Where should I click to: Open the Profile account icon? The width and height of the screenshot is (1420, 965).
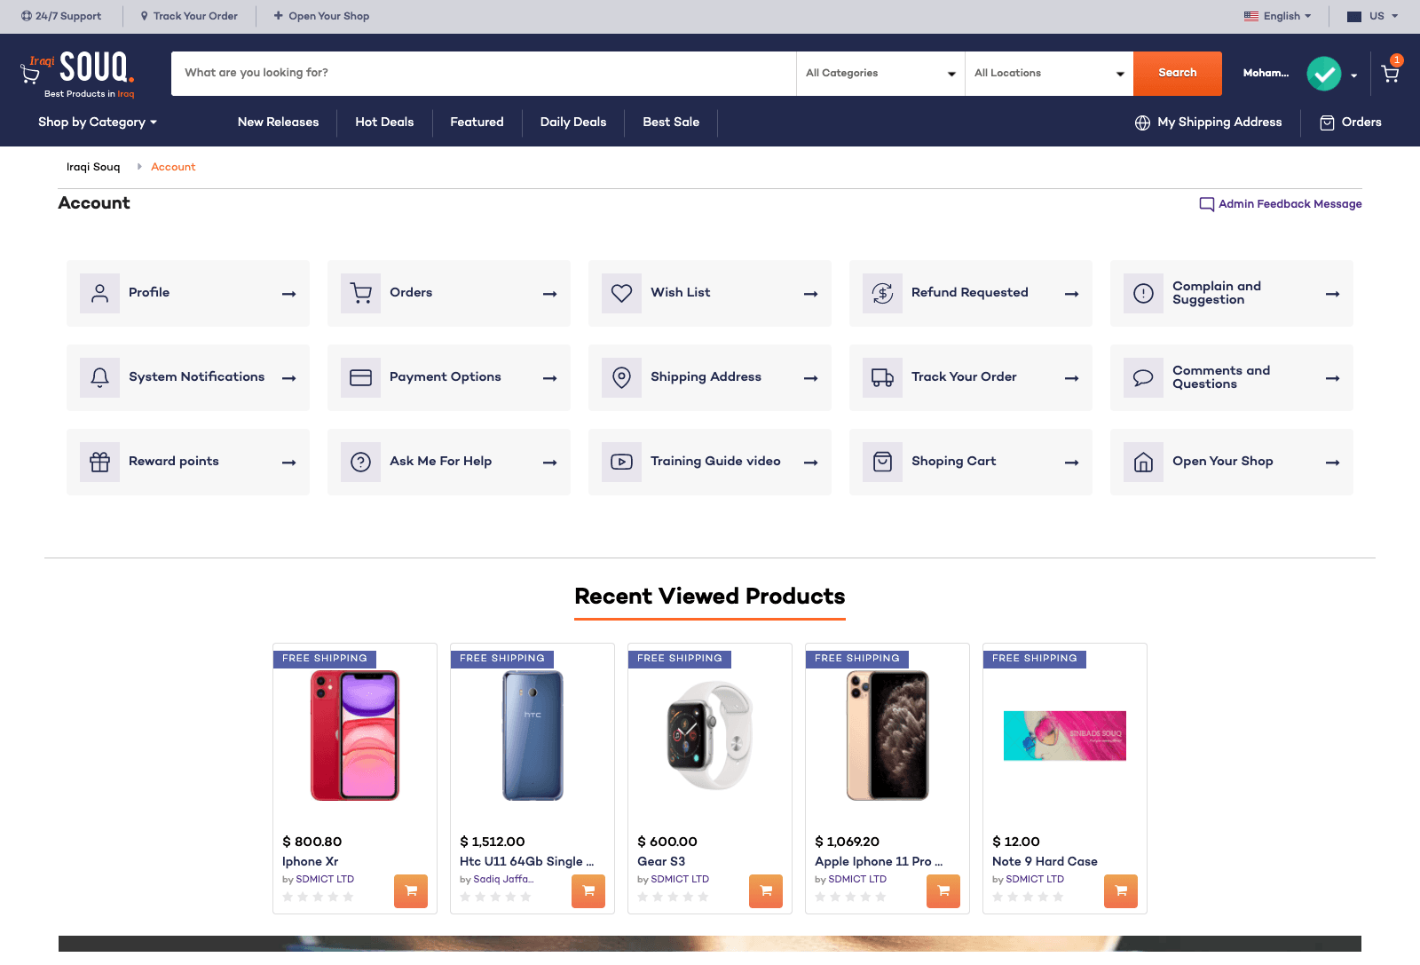pyautogui.click(x=99, y=293)
